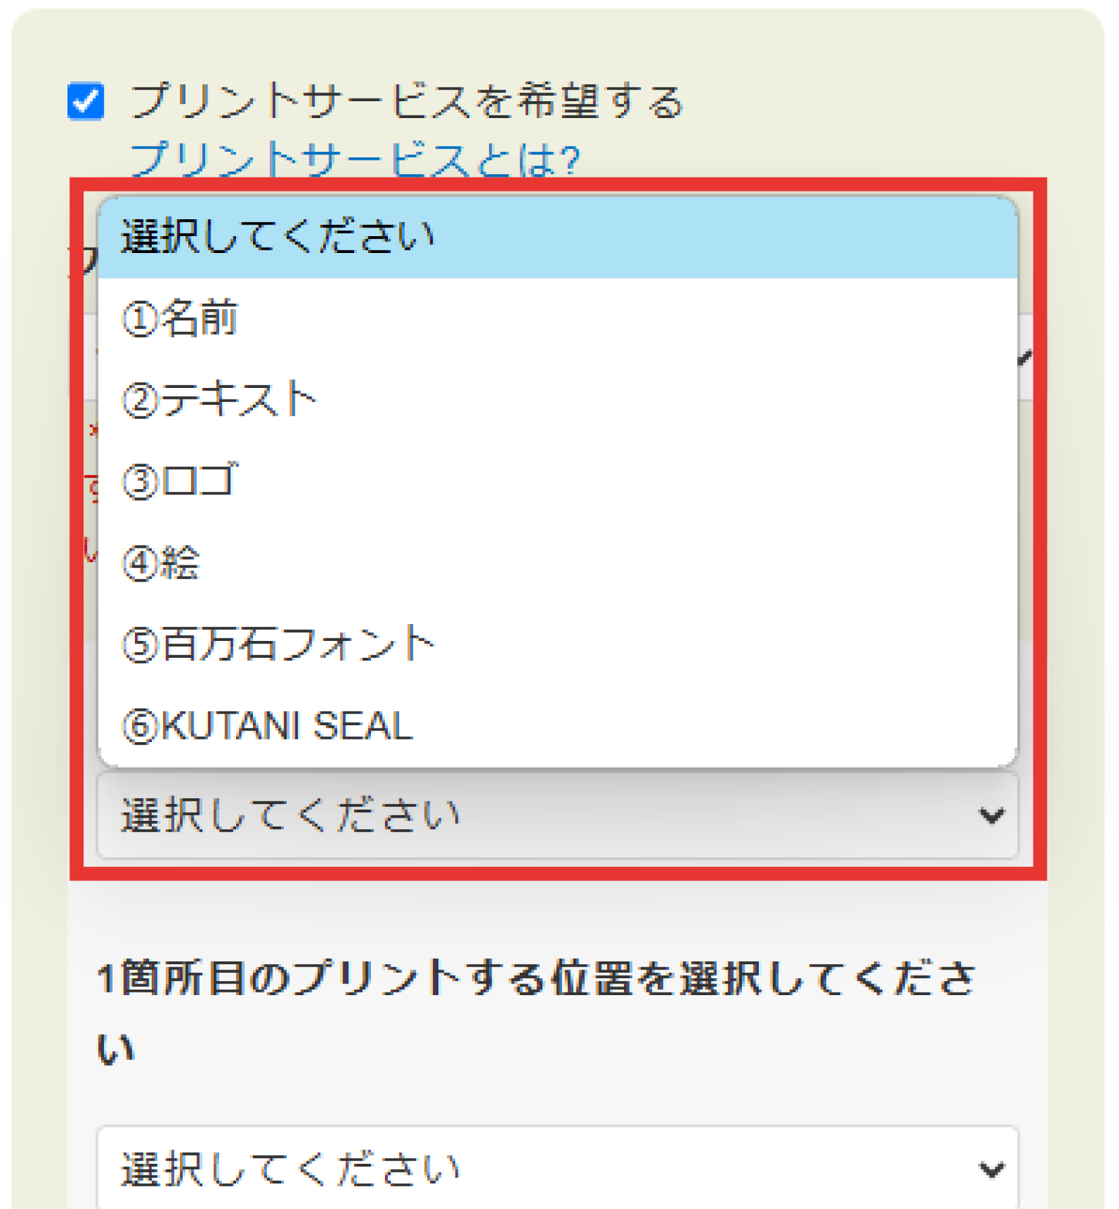Click the chevron arrow of the print position select
The width and height of the screenshot is (1119, 1209).
click(x=991, y=1169)
